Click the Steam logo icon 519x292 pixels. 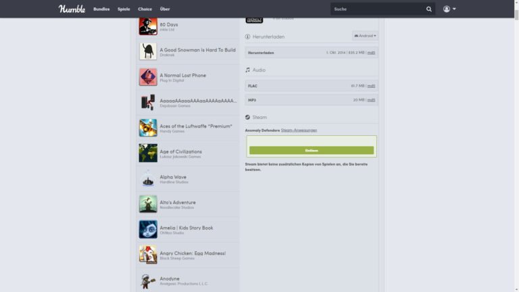[247, 117]
